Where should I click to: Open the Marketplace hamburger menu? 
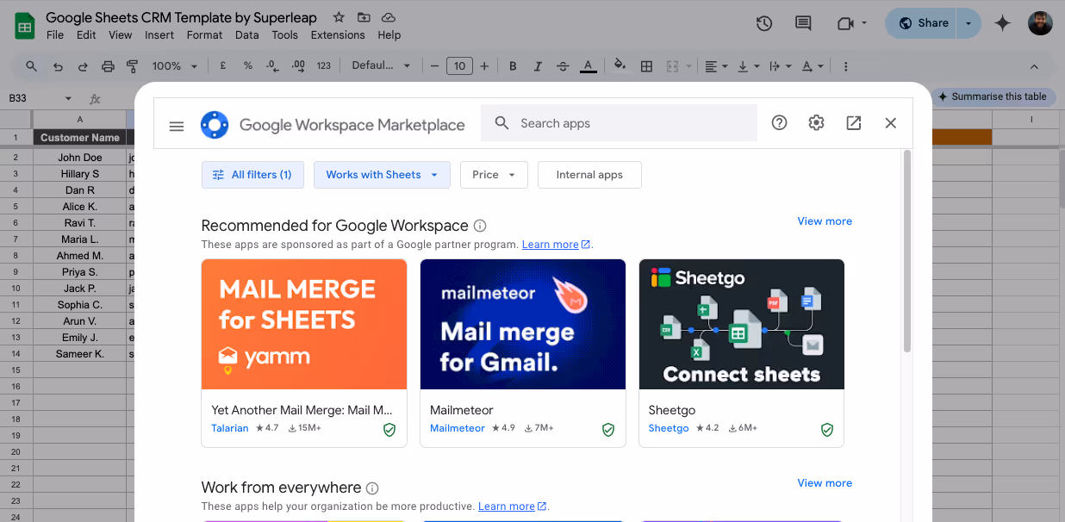coord(177,126)
